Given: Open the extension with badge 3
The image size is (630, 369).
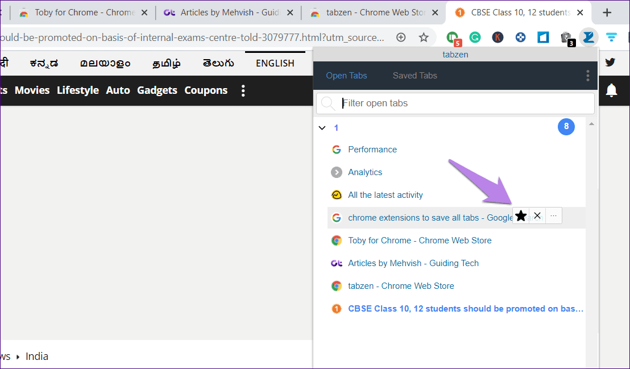Looking at the screenshot, I should pyautogui.click(x=567, y=39).
